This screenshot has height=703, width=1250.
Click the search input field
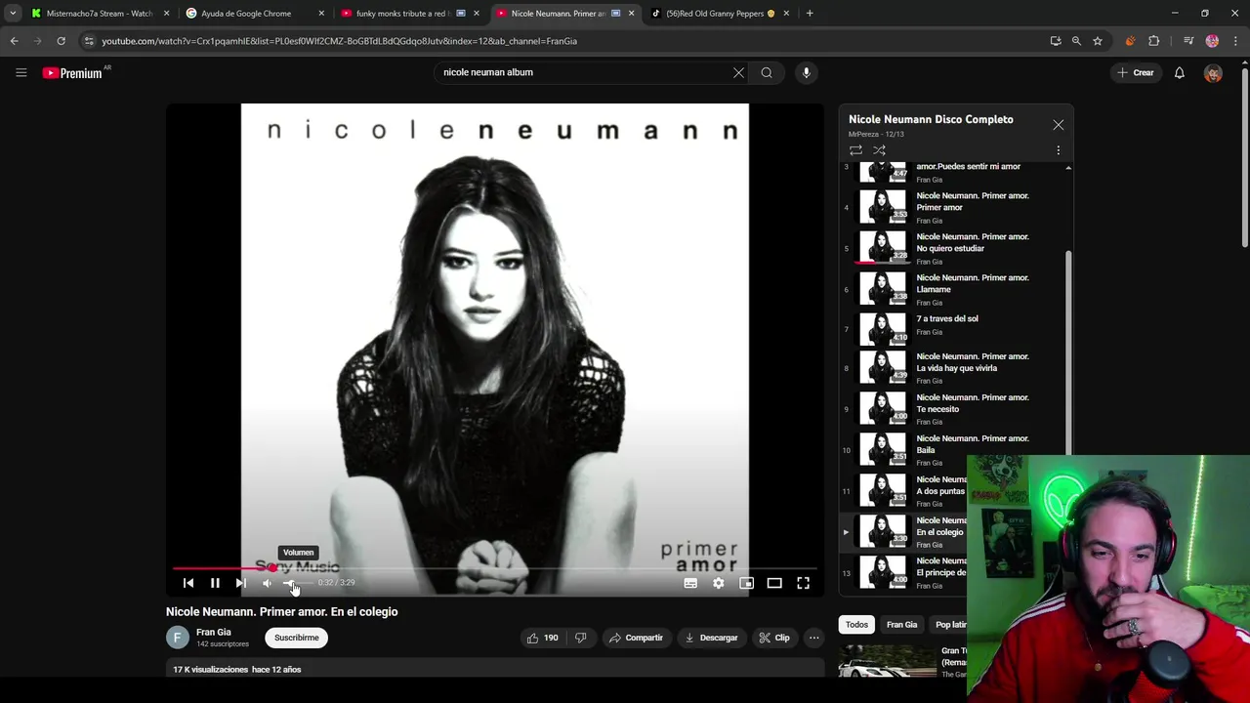point(584,72)
